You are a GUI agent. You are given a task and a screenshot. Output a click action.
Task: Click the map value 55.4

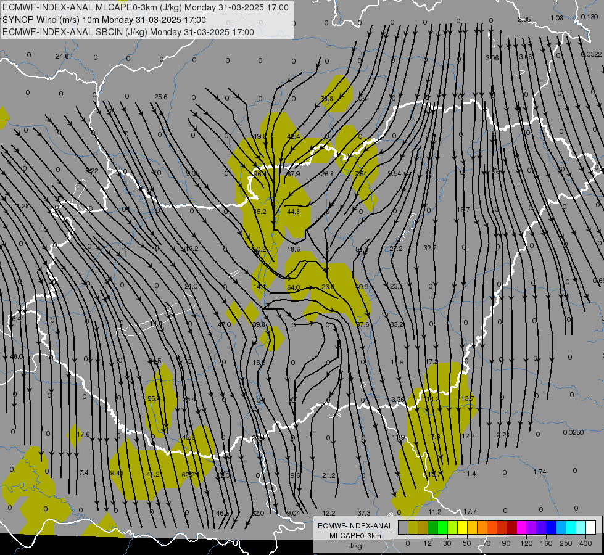pyautogui.click(x=154, y=398)
